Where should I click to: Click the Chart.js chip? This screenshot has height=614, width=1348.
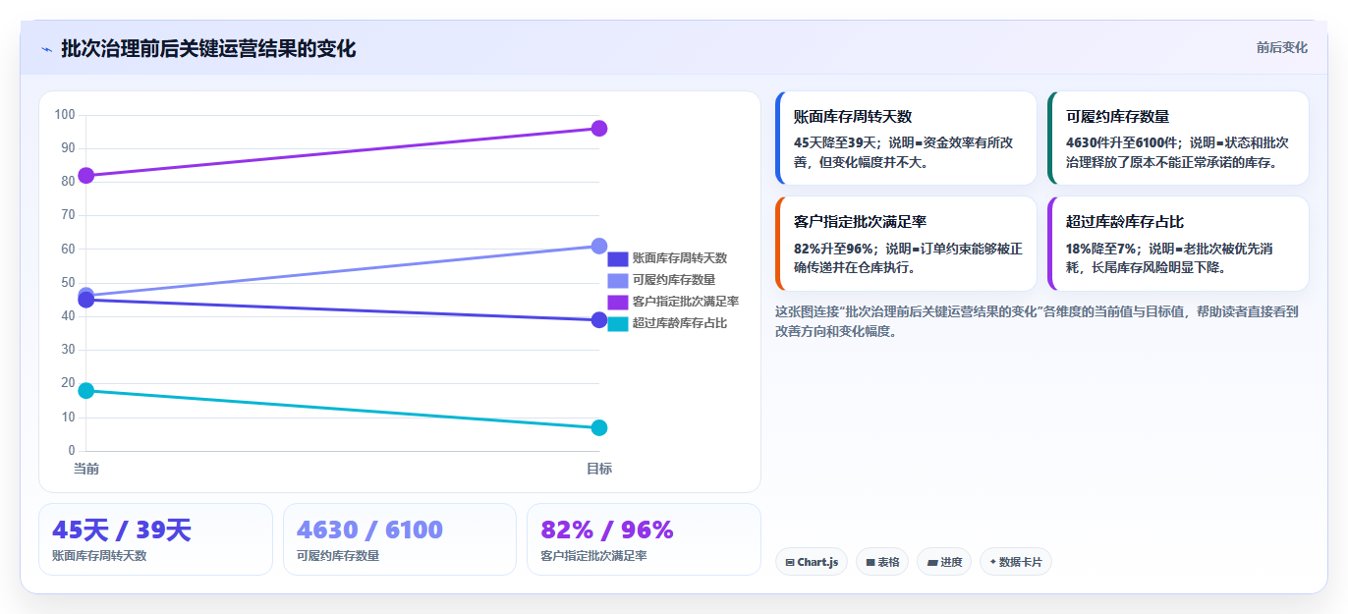812,562
